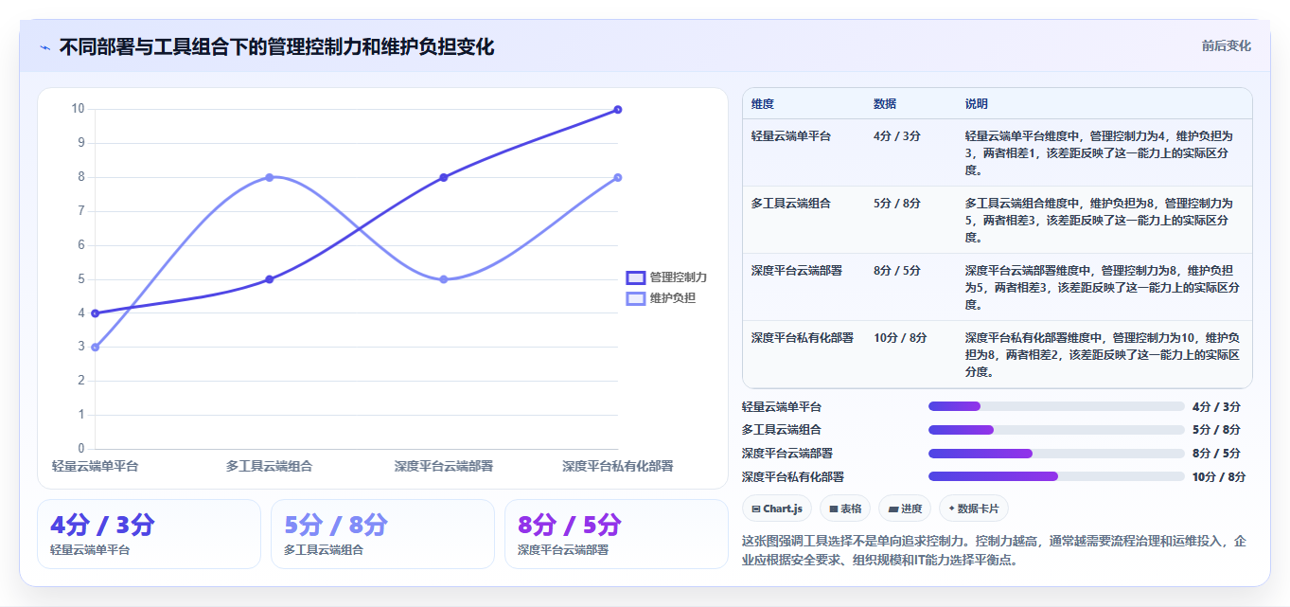Click the 轻量云端单平台 progress bar
The image size is (1290, 607).
click(x=1056, y=406)
